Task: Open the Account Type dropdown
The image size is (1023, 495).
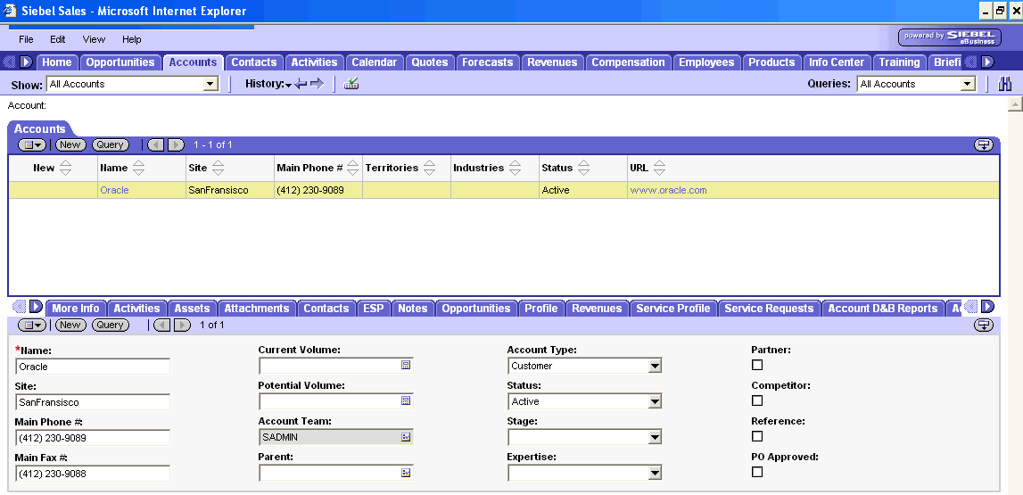Action: 655,366
